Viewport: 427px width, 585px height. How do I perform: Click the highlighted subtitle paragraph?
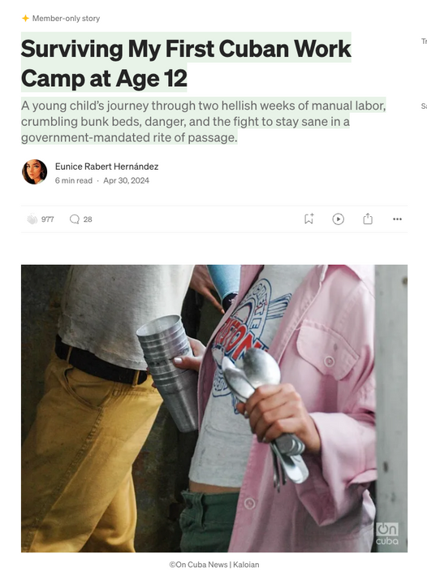[x=204, y=122]
